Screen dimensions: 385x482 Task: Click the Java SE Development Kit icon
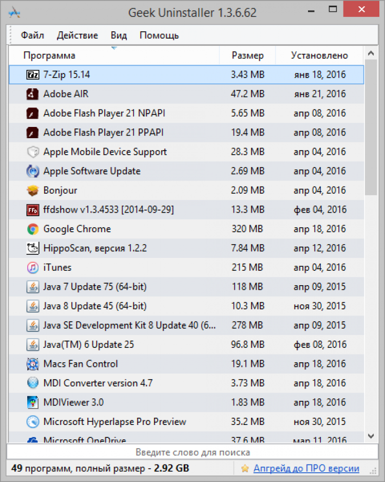pyautogui.click(x=32, y=326)
